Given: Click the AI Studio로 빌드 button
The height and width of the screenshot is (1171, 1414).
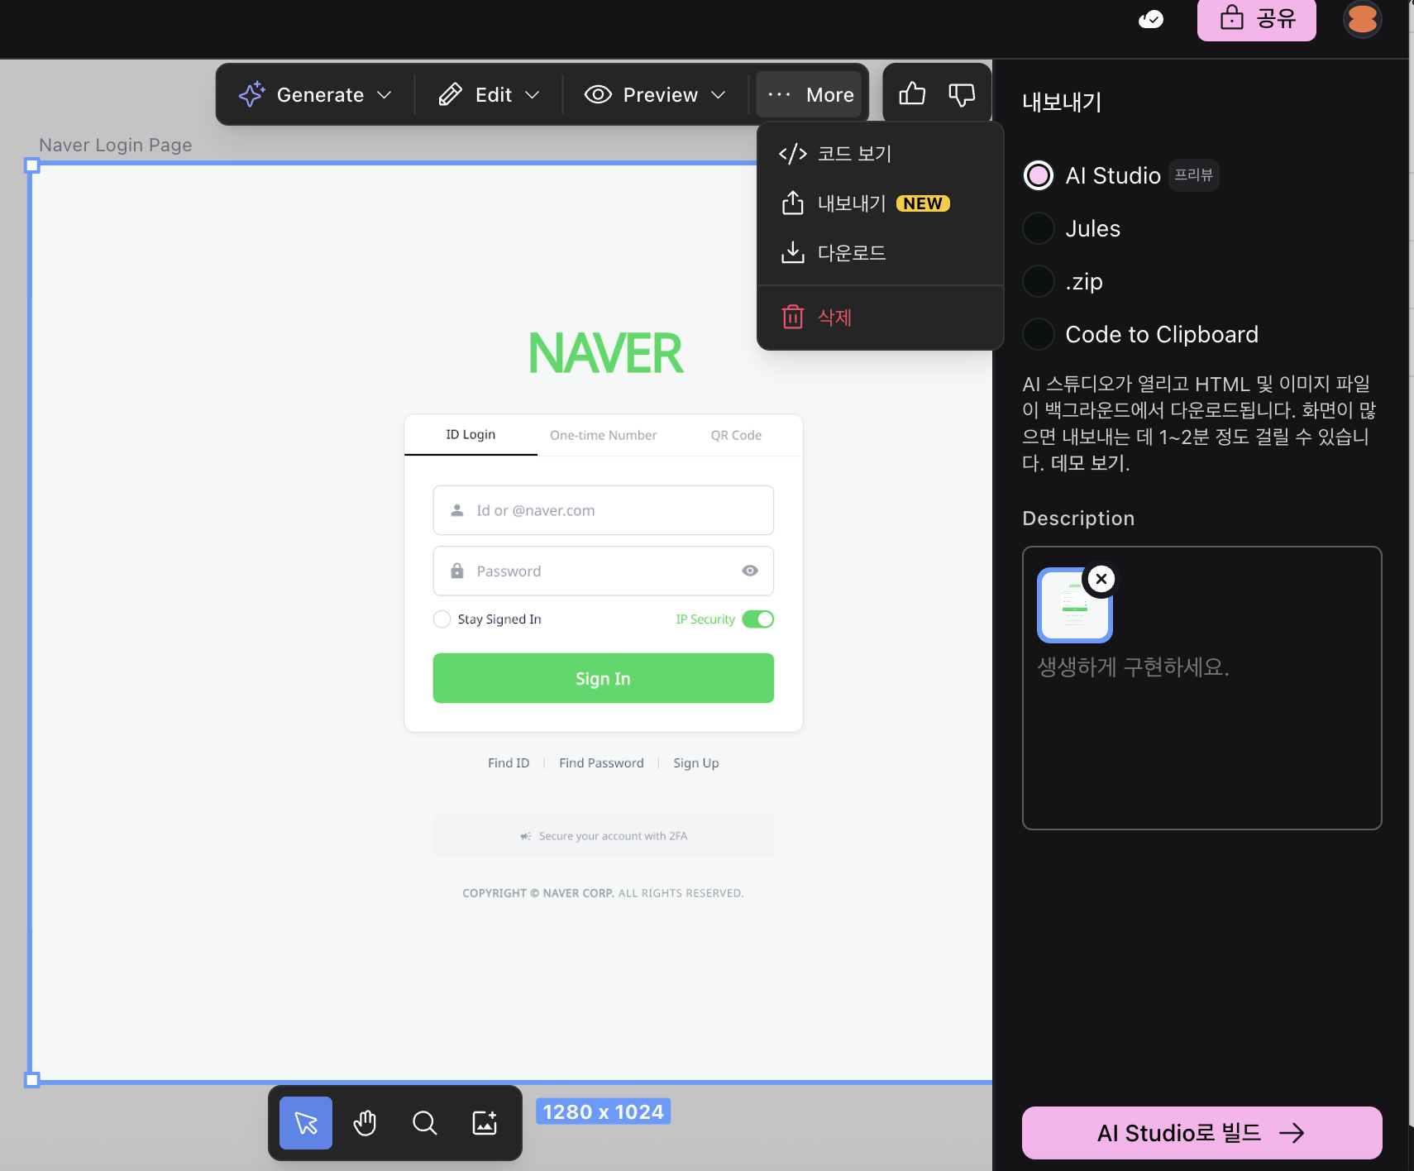Looking at the screenshot, I should 1201,1133.
